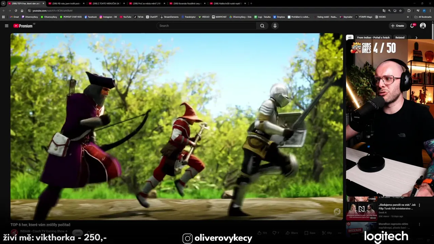Click the Share button below the video
Image resolution: width=434 pixels, height=244 pixels.
click(x=292, y=233)
